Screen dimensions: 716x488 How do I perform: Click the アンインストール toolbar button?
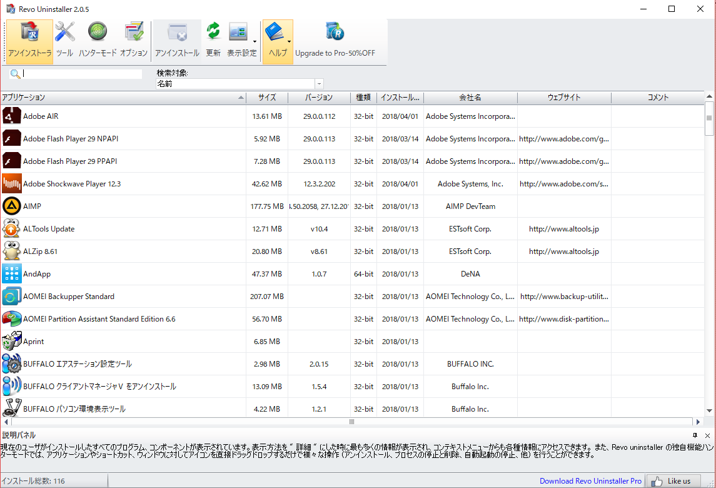tap(177, 41)
